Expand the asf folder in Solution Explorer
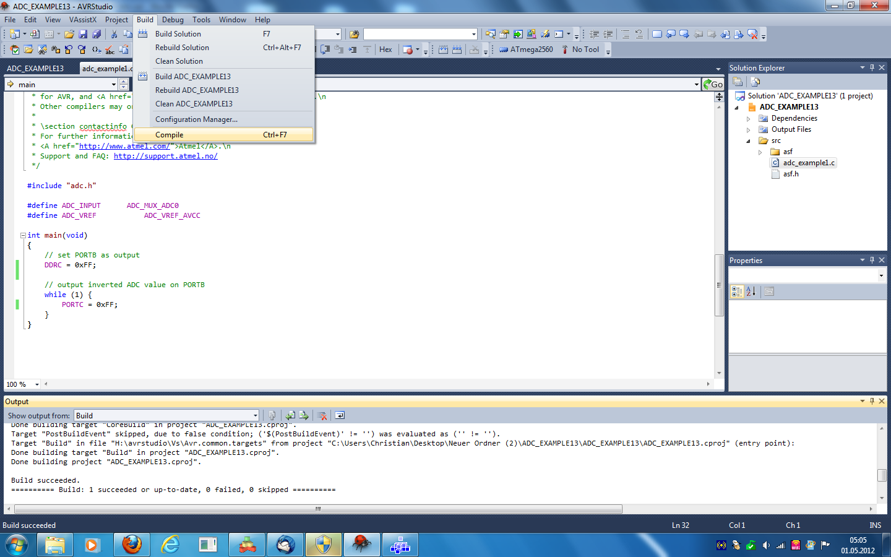 click(x=760, y=152)
